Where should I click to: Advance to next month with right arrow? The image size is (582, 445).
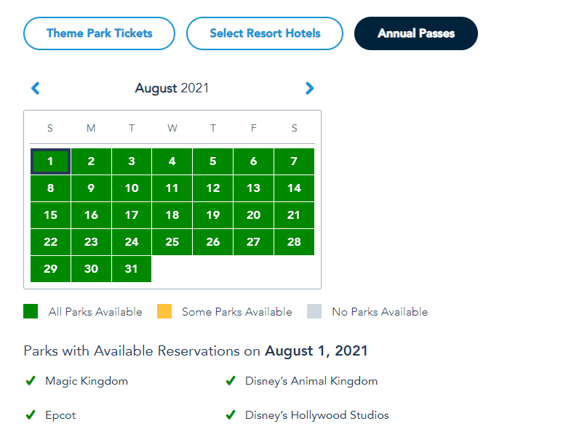[310, 89]
